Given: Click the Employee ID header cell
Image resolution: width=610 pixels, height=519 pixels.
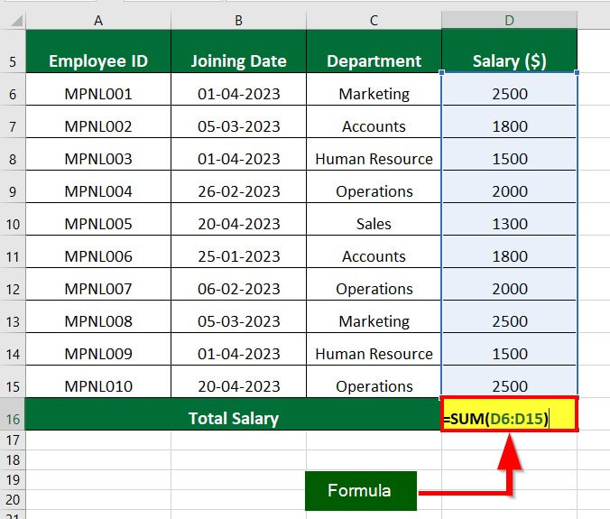Looking at the screenshot, I should (97, 61).
